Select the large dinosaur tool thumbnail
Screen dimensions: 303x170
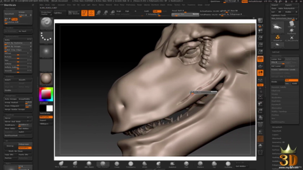278,27
